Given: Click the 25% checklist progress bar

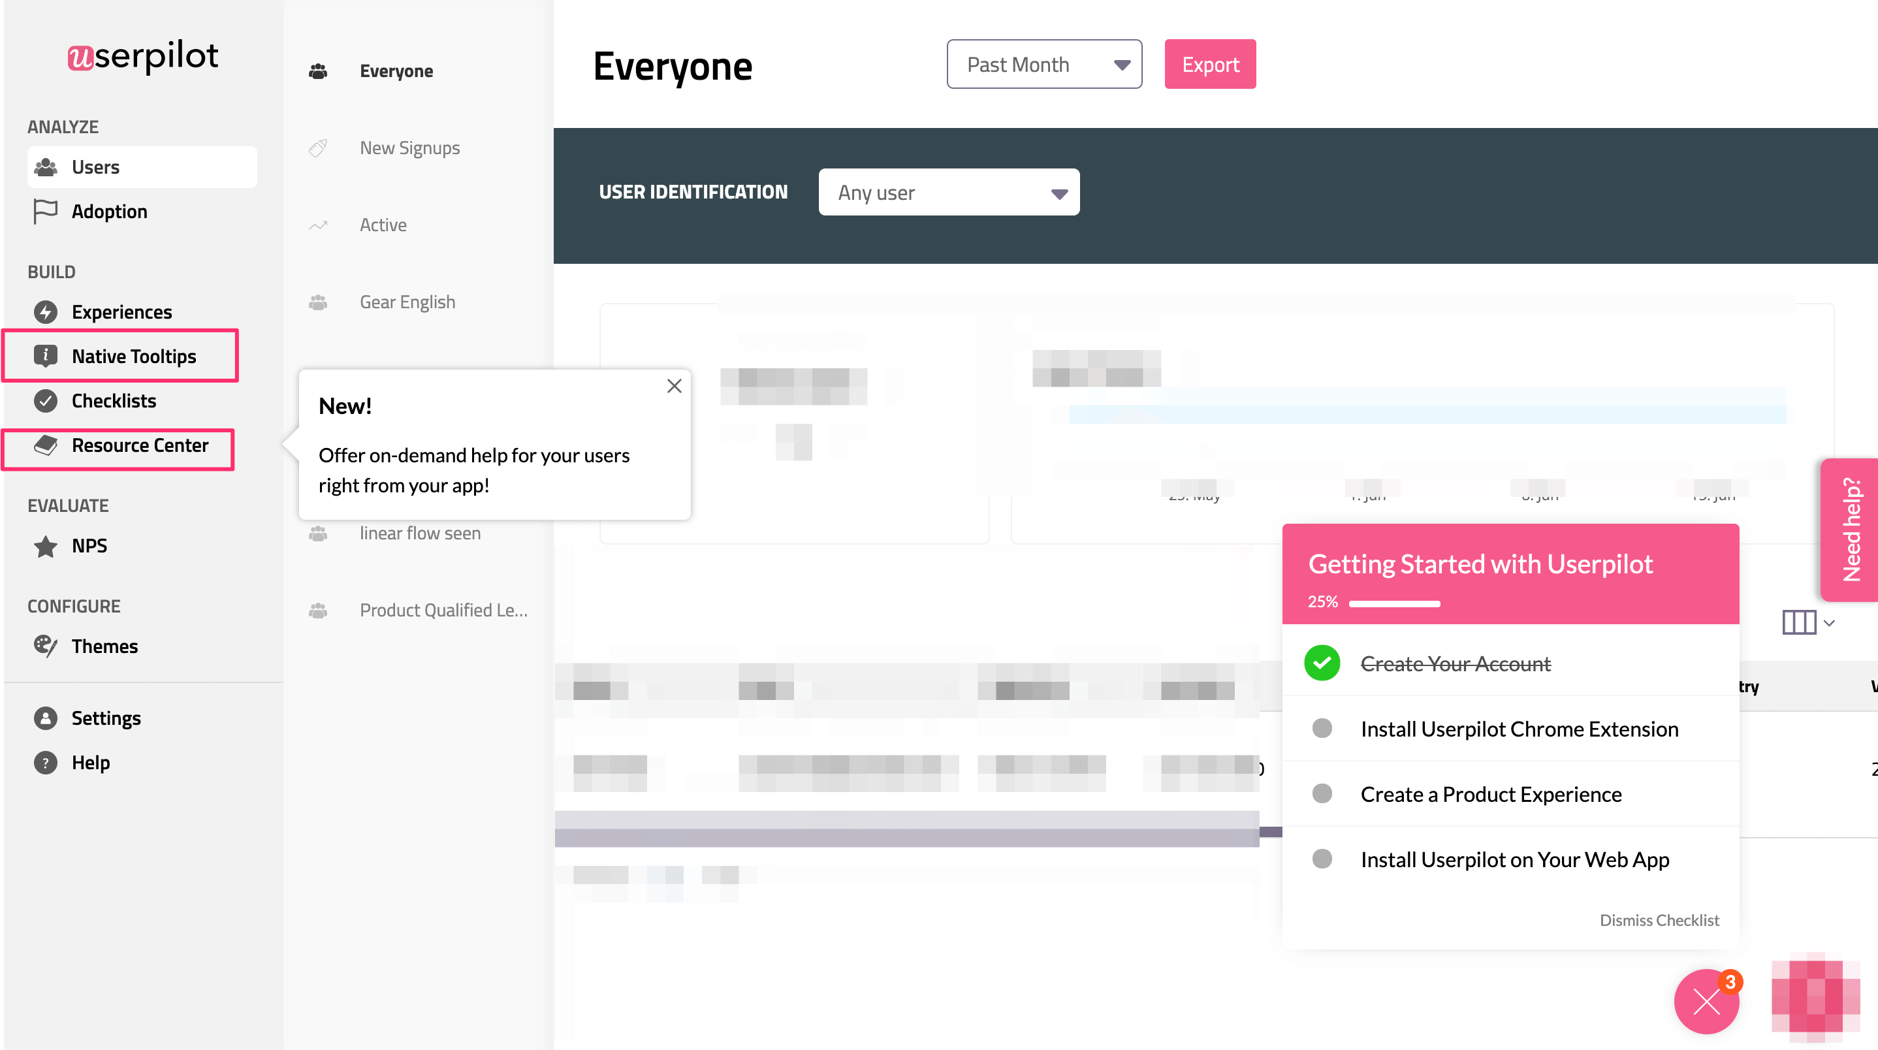Looking at the screenshot, I should pyautogui.click(x=1394, y=604).
